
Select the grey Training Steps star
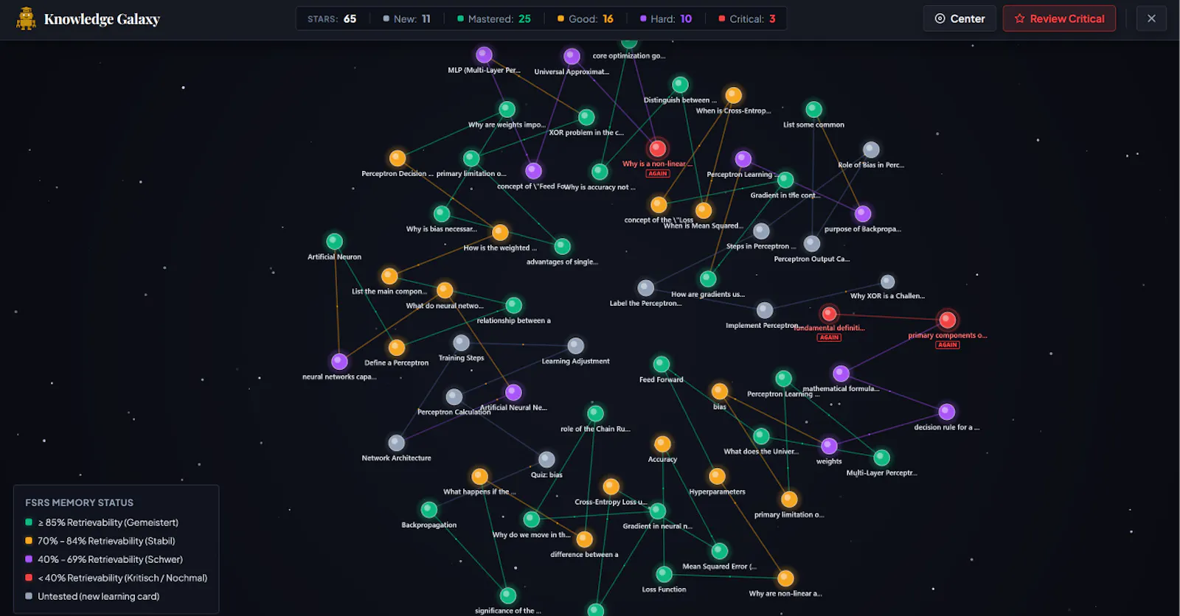462,343
